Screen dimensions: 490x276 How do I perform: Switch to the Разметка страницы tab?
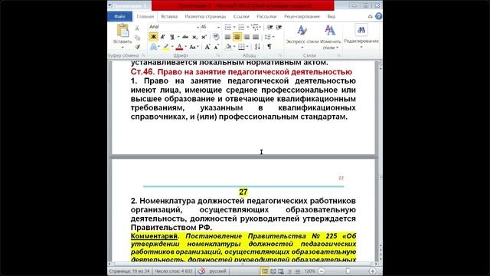(x=205, y=16)
